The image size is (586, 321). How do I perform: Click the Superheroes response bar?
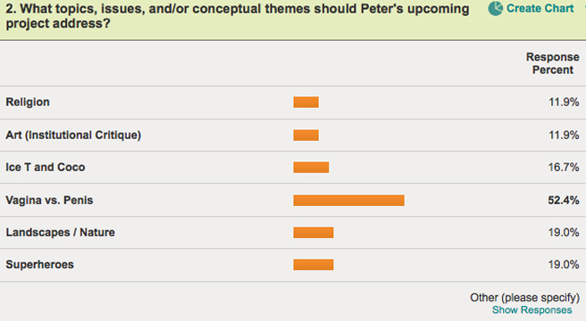tap(314, 265)
